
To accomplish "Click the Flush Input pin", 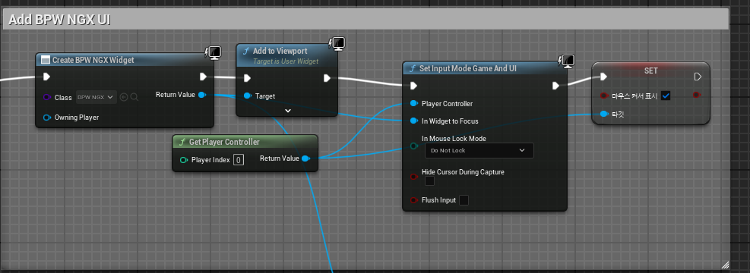I will click(x=413, y=200).
